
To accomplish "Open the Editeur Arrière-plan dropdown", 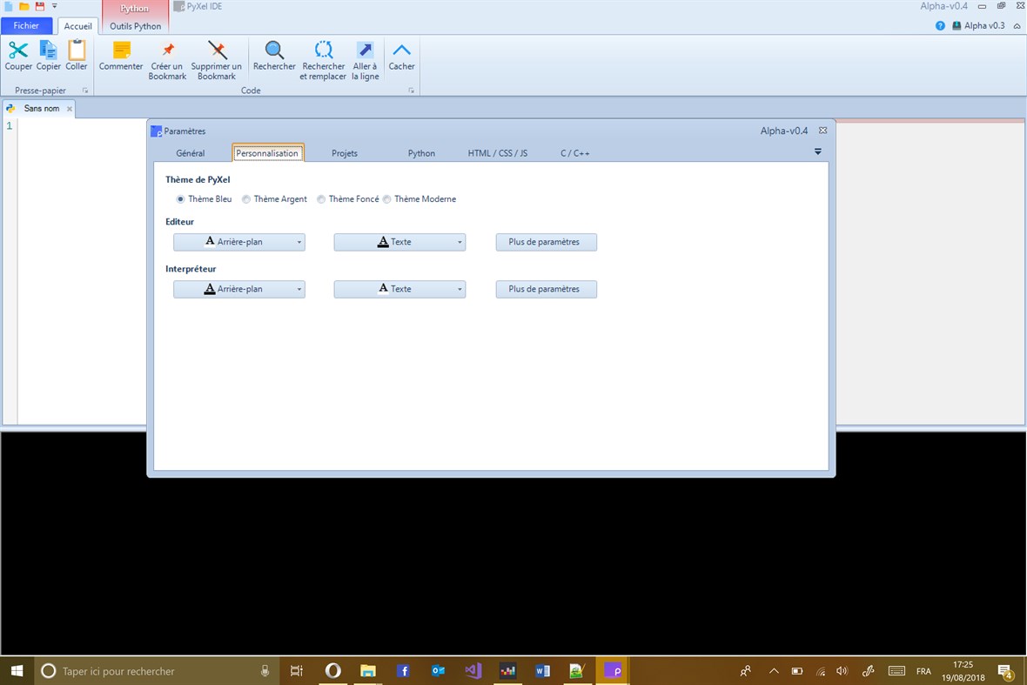I will 299,242.
